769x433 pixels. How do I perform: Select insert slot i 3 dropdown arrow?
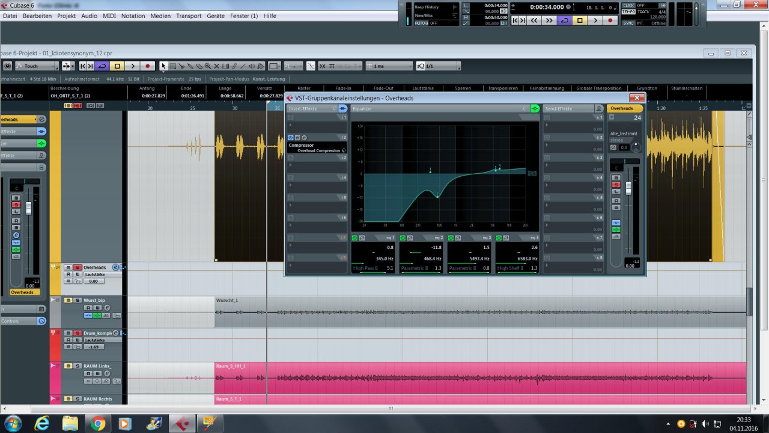click(290, 165)
